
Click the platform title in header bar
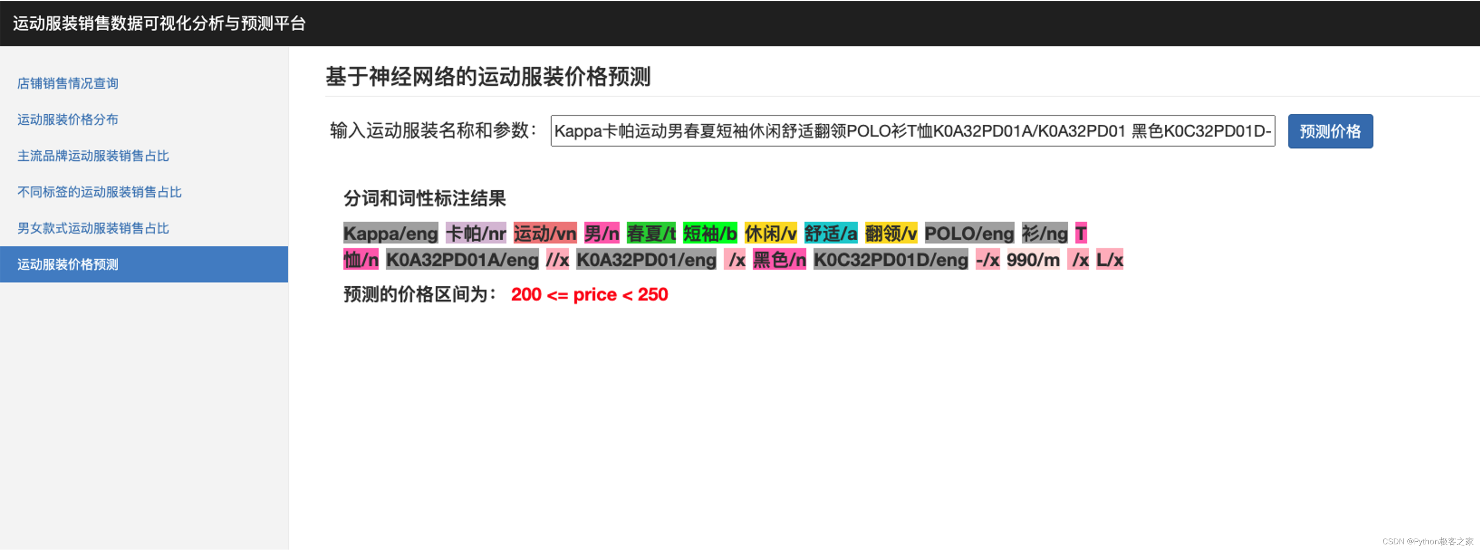pyautogui.click(x=159, y=23)
